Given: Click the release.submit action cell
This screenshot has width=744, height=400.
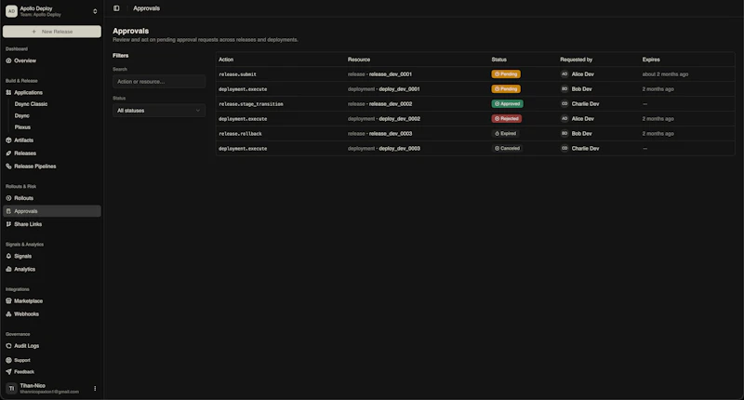Looking at the screenshot, I should click(x=237, y=74).
